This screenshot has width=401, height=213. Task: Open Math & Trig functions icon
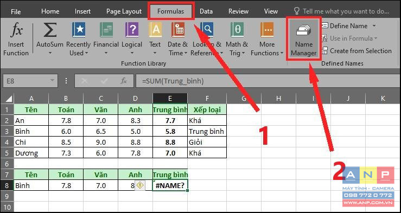point(237,30)
